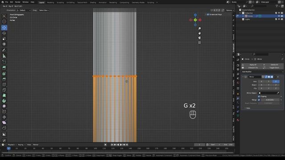Open the Add Modifier dropdown
Image resolution: width=285 pixels, height=160 pixels.
pyautogui.click(x=262, y=72)
